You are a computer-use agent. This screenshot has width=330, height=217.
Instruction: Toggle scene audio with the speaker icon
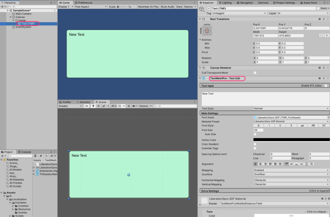tap(99, 106)
